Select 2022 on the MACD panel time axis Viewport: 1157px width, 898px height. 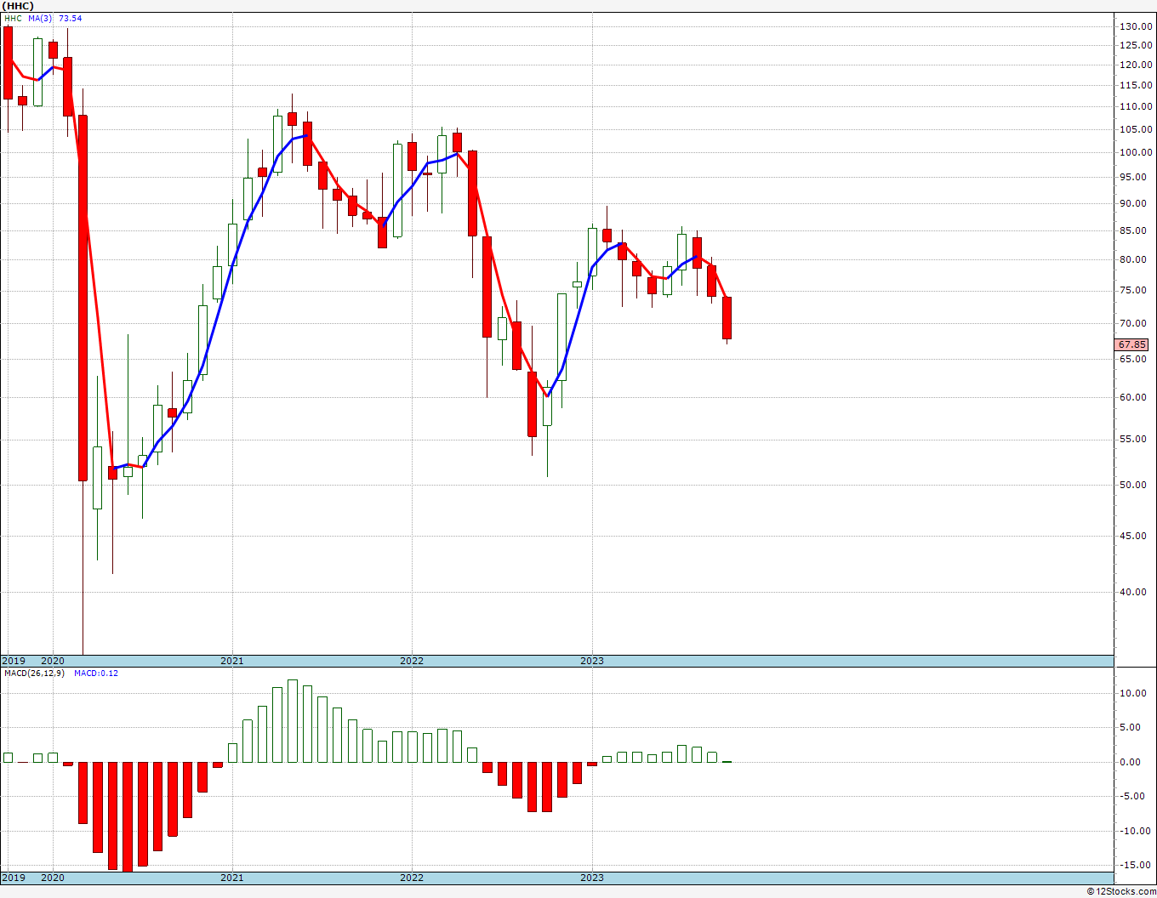tap(412, 878)
